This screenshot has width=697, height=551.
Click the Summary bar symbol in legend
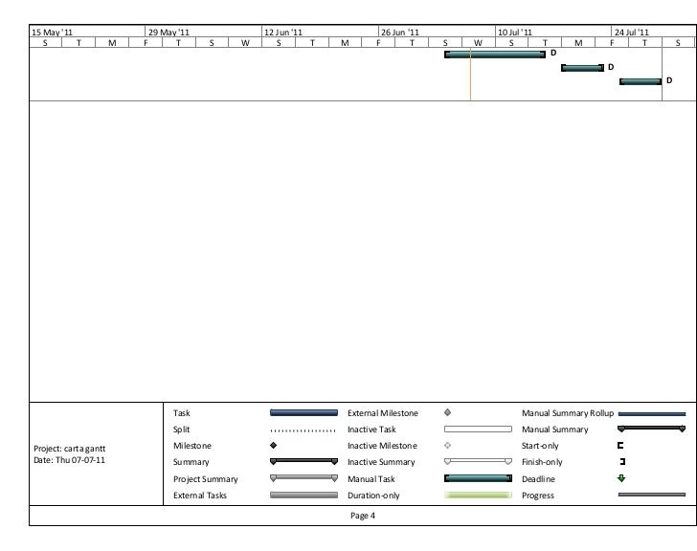[304, 462]
